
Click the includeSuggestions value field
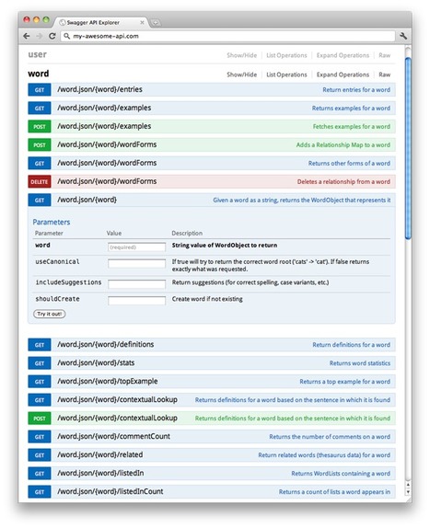[x=137, y=284]
